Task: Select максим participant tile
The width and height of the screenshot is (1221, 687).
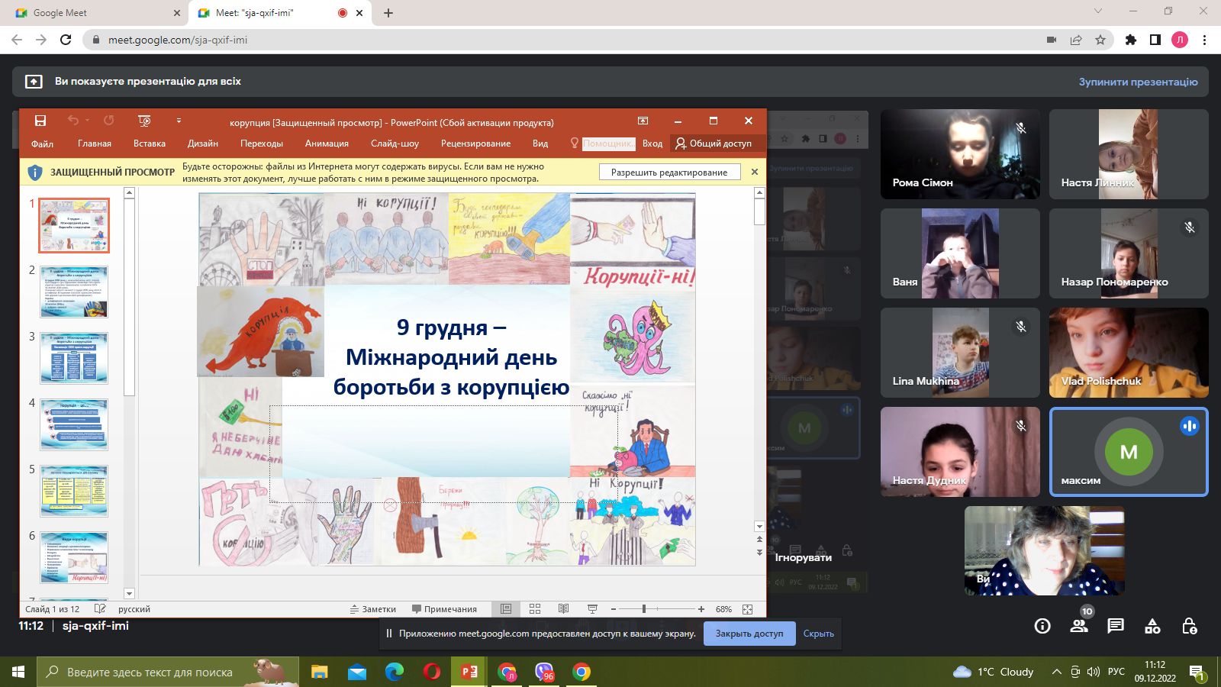Action: tap(1129, 452)
